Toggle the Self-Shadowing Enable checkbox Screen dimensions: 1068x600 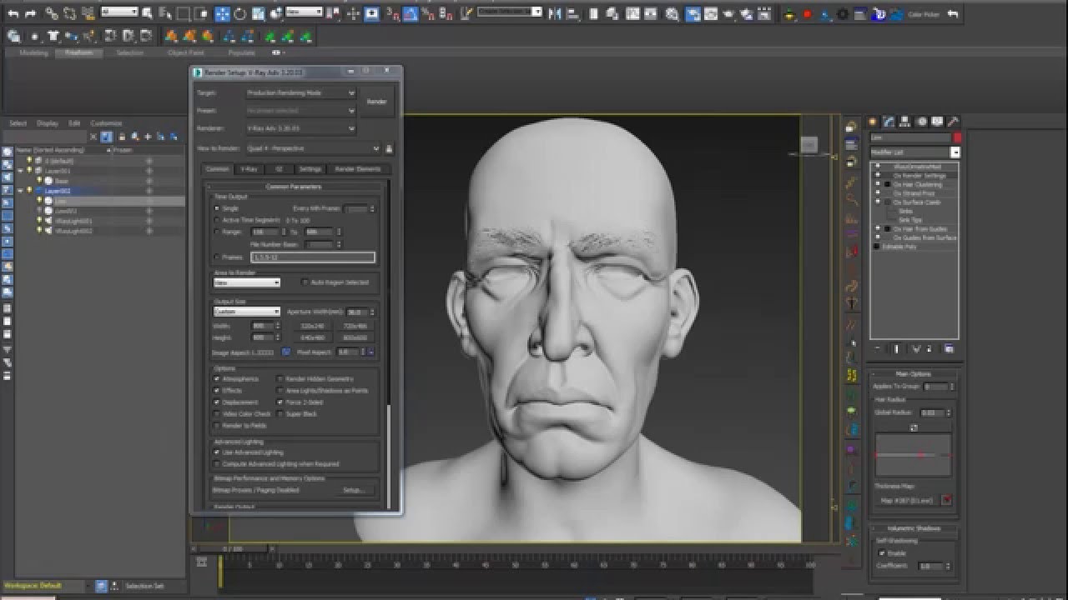click(882, 553)
